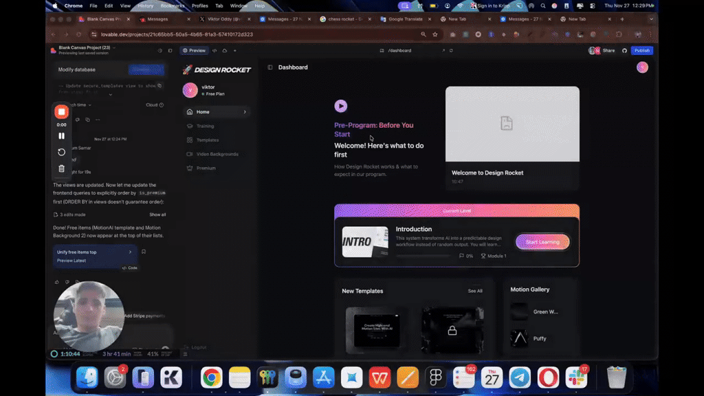704x396 pixels.
Task: Click the purple play icon above Pre-Program
Action: pyautogui.click(x=340, y=106)
